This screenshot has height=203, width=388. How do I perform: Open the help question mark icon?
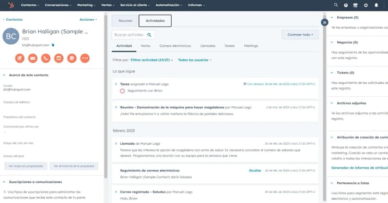click(x=346, y=5)
